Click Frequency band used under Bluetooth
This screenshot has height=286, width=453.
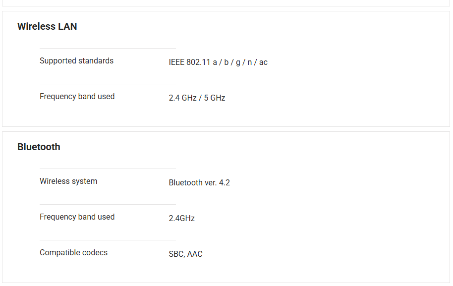pos(77,217)
